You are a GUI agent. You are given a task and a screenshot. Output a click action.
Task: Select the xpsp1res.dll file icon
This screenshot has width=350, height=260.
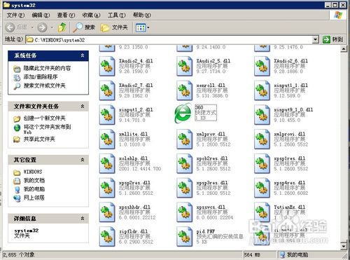(262, 163)
